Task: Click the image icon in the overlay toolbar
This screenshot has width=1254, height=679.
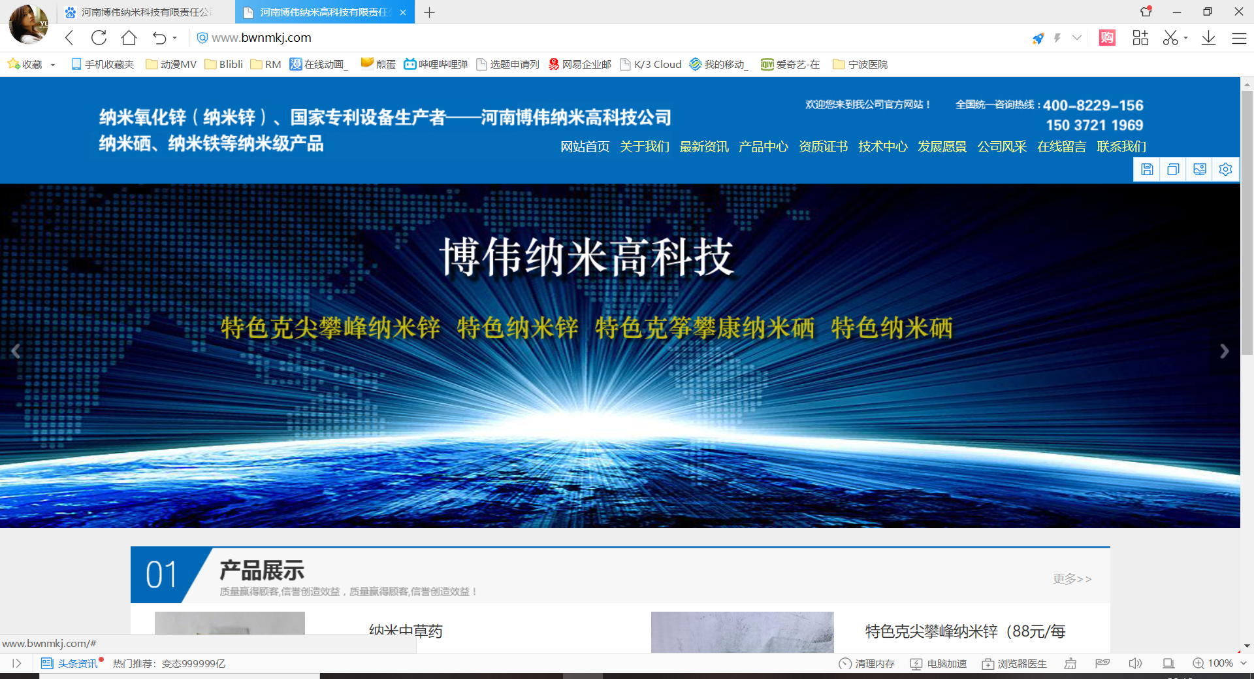Action: pos(1200,169)
